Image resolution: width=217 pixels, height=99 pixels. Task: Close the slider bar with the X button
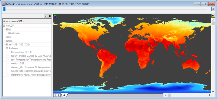(x=213, y=9)
